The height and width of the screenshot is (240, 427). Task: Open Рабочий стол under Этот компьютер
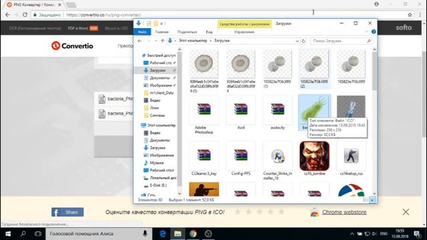(x=159, y=171)
